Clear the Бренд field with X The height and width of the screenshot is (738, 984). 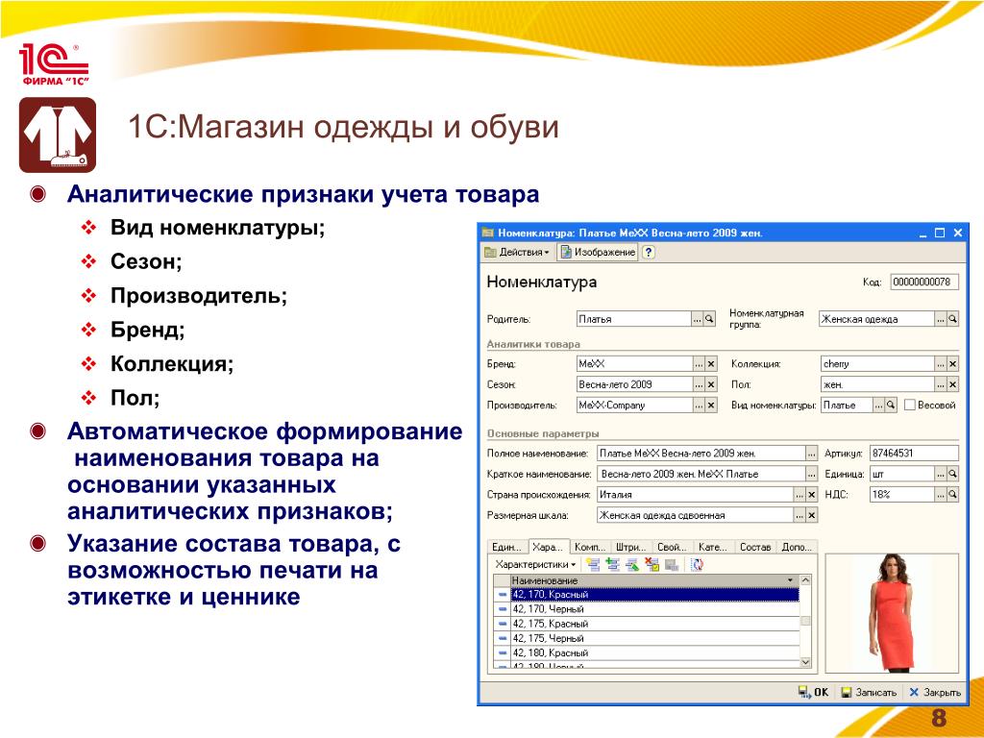[x=711, y=363]
